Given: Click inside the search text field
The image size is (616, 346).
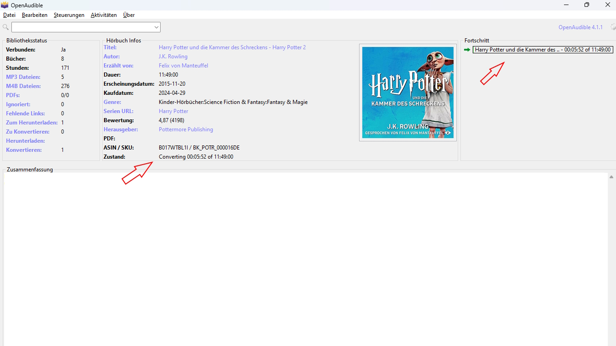Looking at the screenshot, I should 82,27.
